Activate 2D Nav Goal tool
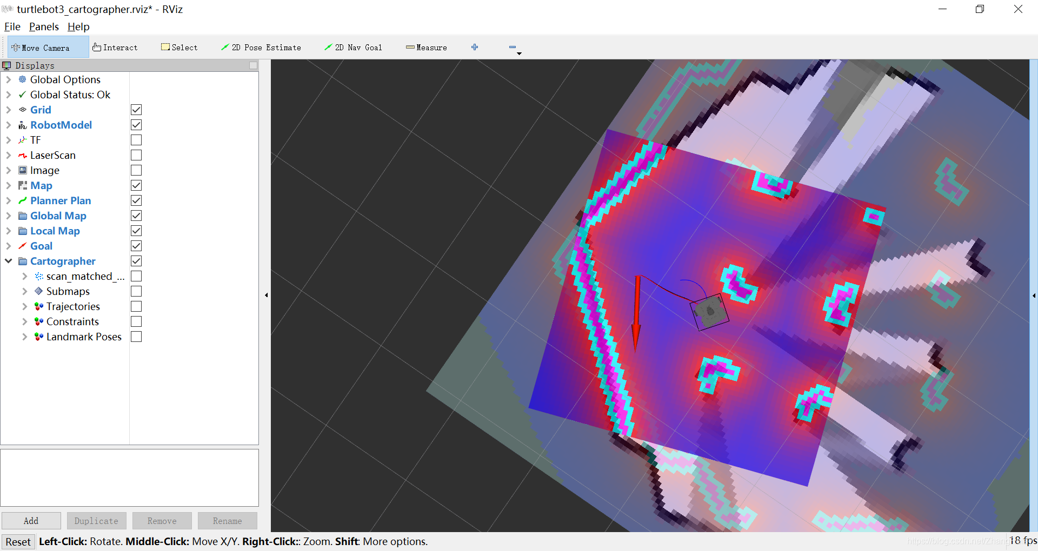 click(x=353, y=48)
